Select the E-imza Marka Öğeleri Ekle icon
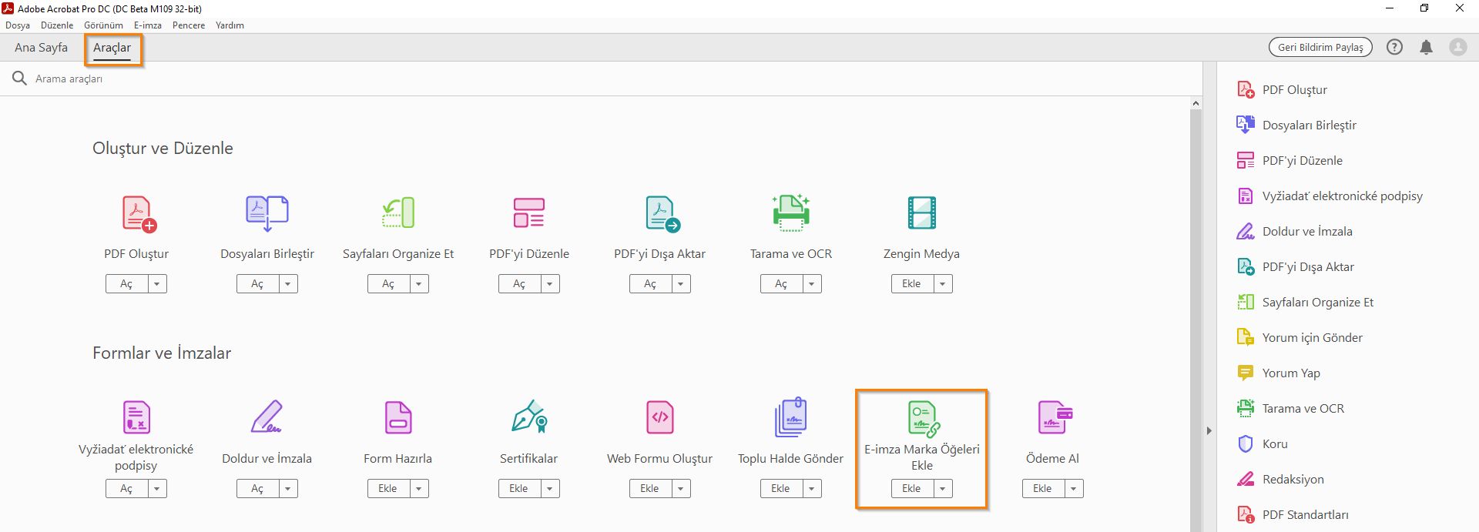Viewport: 1479px width, 532px height. [923, 419]
